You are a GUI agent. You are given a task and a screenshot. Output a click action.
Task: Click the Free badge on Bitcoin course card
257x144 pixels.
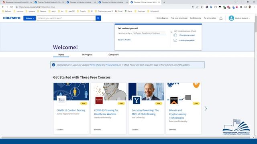tap(196, 103)
